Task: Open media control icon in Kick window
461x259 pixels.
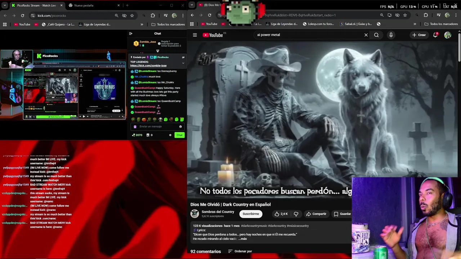Action: pos(166,15)
